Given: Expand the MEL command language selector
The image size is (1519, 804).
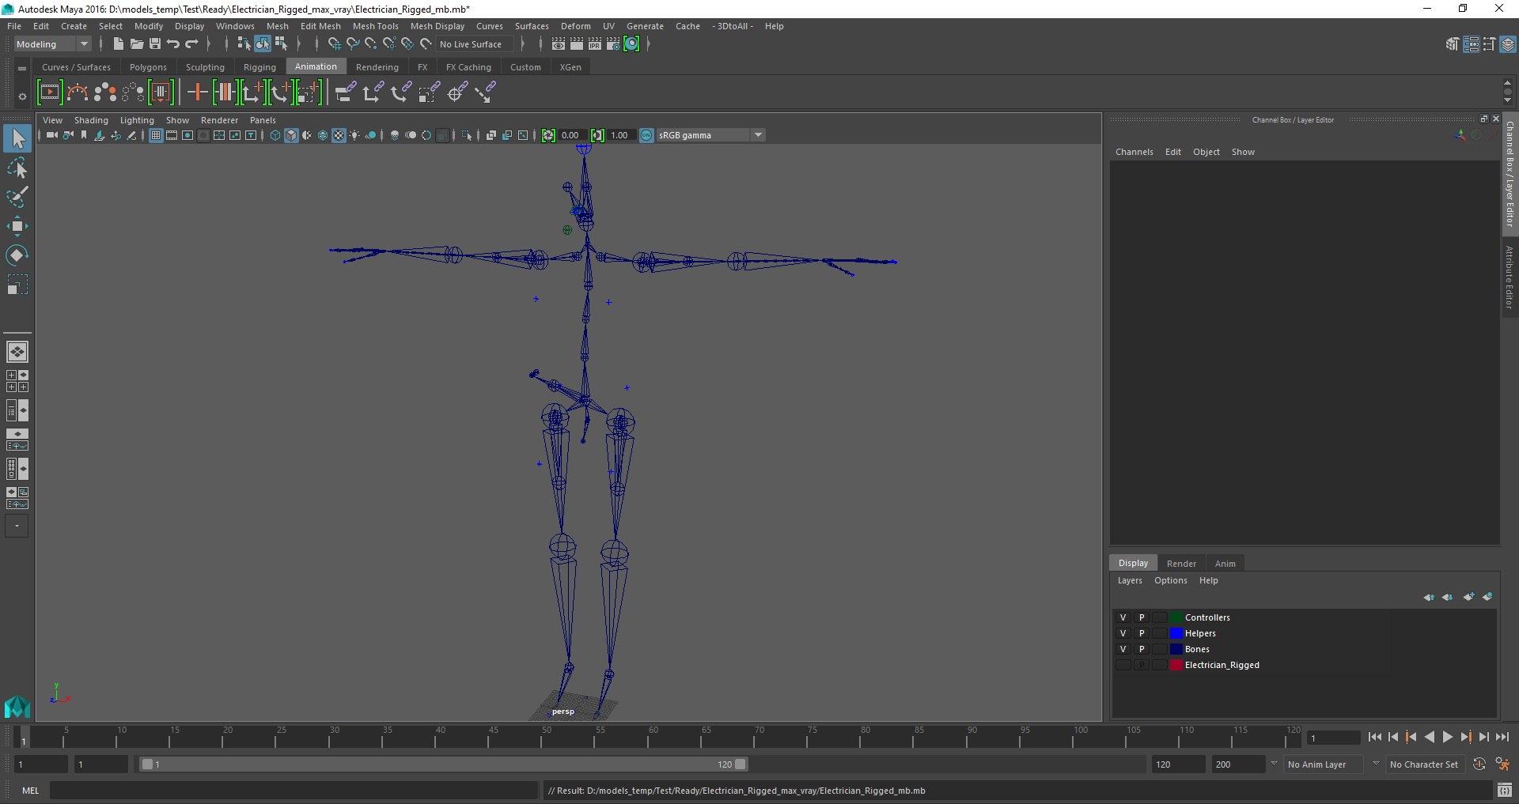Looking at the screenshot, I should coord(30,791).
